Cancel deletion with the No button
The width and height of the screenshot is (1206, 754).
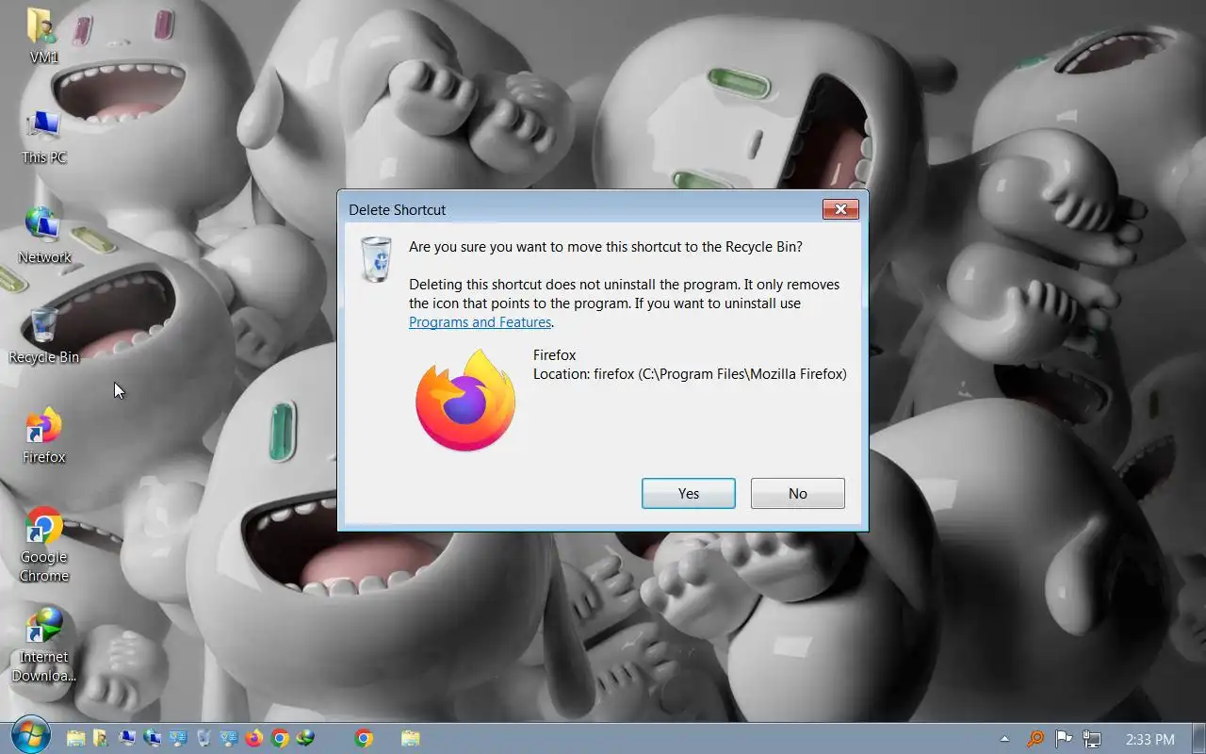[x=797, y=493]
